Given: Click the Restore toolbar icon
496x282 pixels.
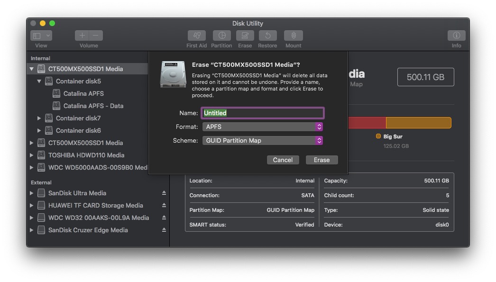Looking at the screenshot, I should (267, 36).
